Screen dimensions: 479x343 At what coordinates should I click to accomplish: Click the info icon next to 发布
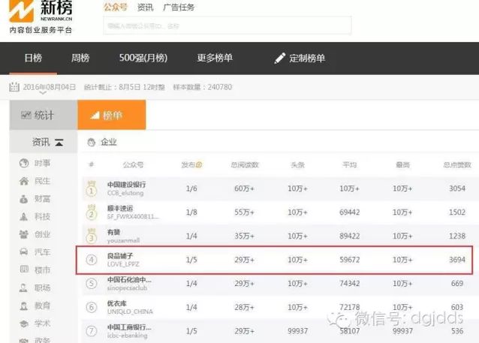(x=199, y=165)
